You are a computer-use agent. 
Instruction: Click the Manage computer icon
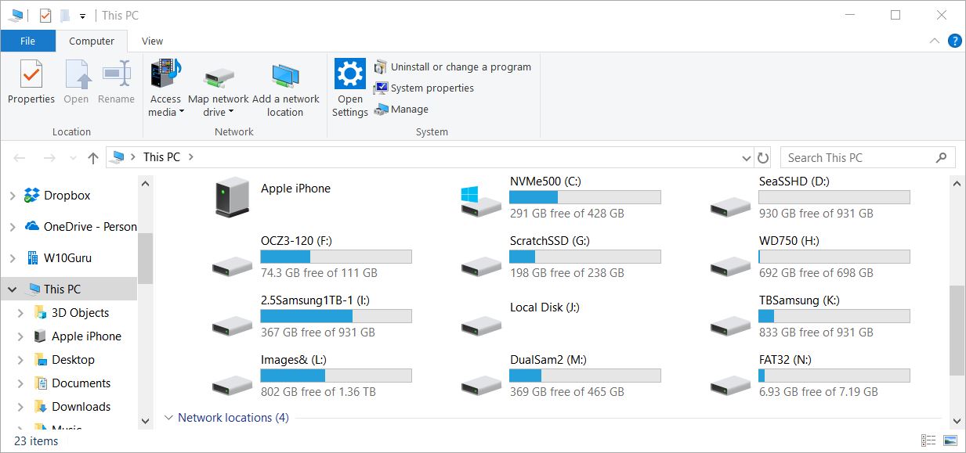click(x=381, y=110)
